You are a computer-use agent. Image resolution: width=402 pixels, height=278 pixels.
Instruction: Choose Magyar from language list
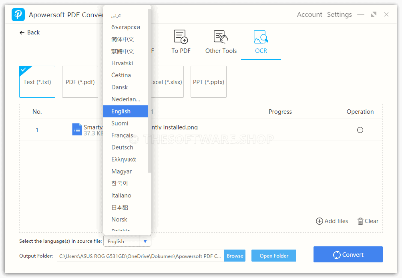(x=126, y=171)
